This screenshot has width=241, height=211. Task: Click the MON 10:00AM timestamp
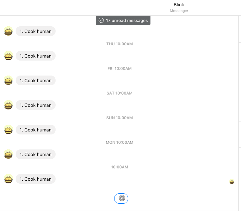pos(120,142)
